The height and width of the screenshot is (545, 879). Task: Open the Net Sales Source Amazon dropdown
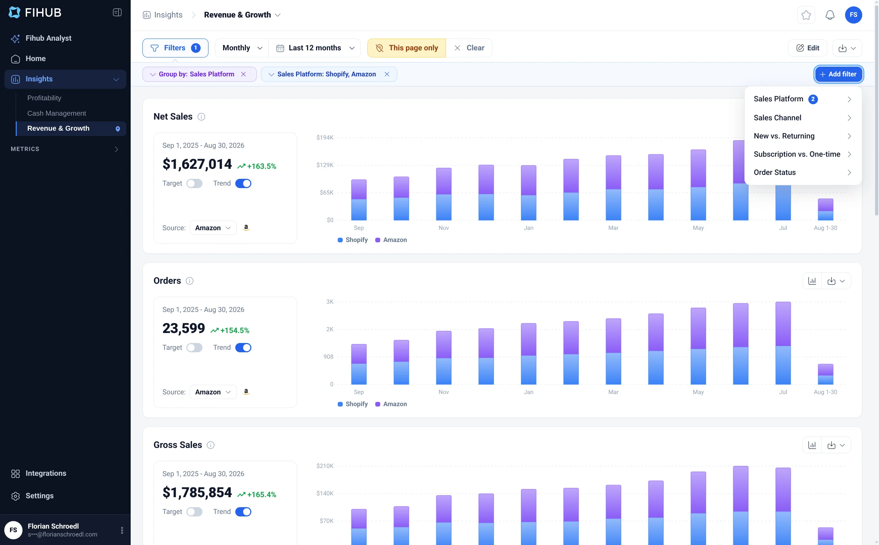(213, 228)
